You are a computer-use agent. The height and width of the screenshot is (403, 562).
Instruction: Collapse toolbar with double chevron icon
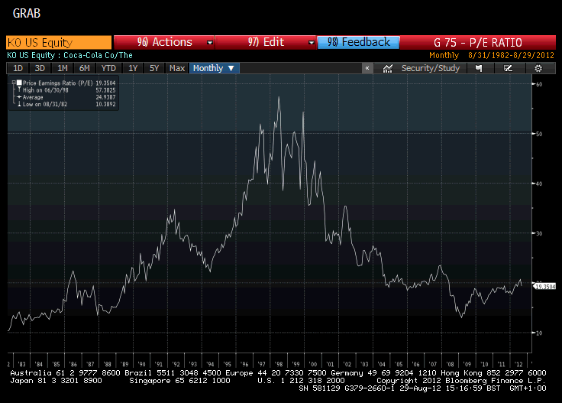[x=367, y=68]
